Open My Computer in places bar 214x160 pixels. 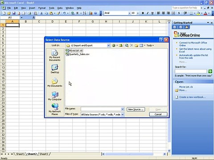click(x=55, y=96)
